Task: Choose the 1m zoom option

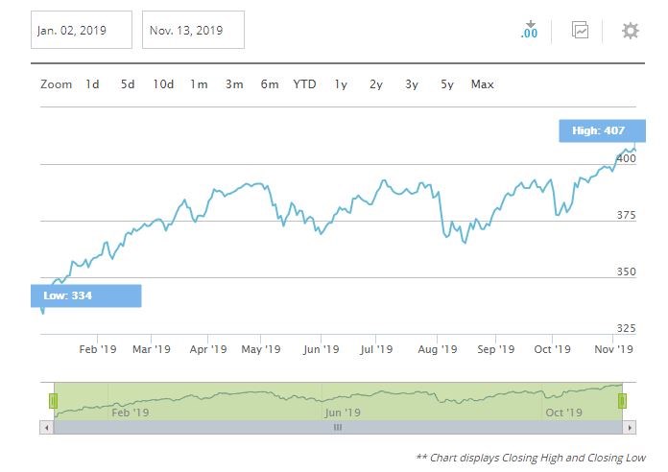Action: [x=199, y=84]
